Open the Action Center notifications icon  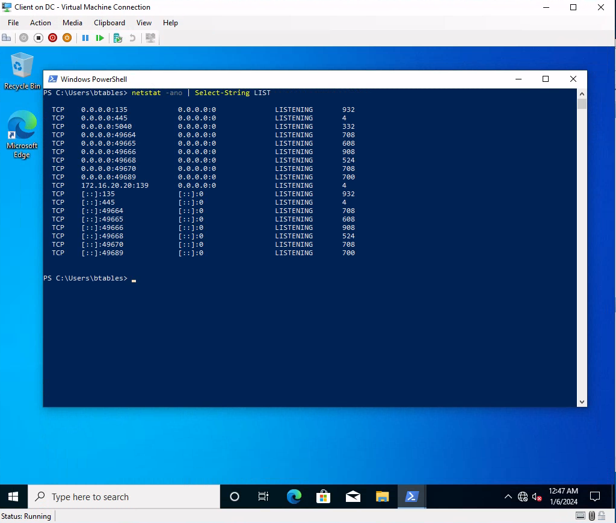pyautogui.click(x=595, y=497)
